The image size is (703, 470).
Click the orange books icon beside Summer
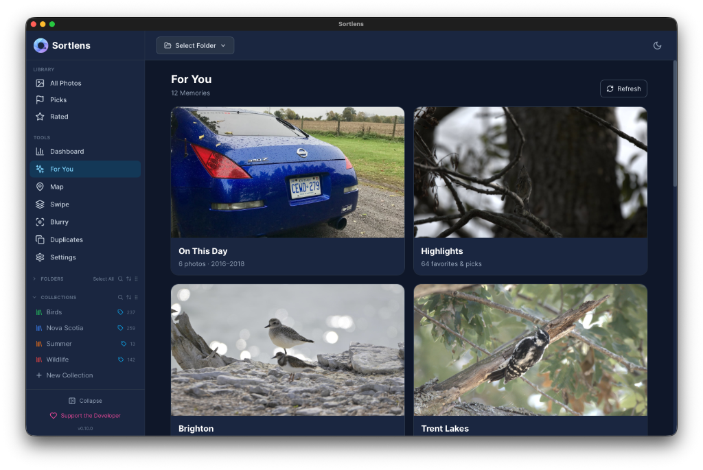click(39, 344)
